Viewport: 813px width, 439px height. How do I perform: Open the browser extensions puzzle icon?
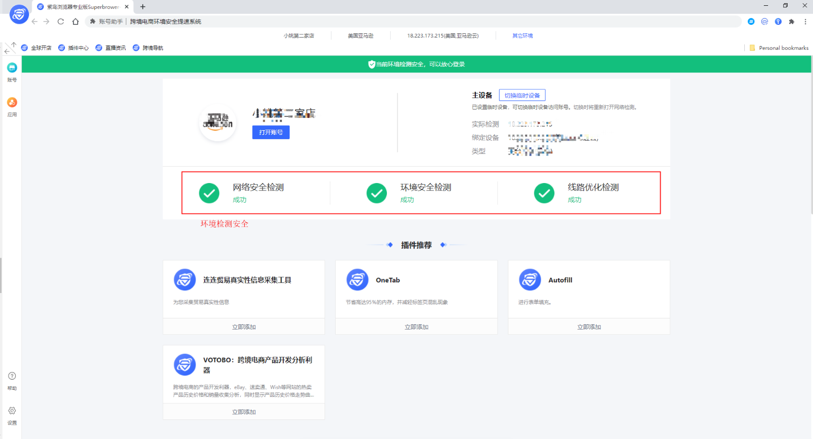click(791, 21)
